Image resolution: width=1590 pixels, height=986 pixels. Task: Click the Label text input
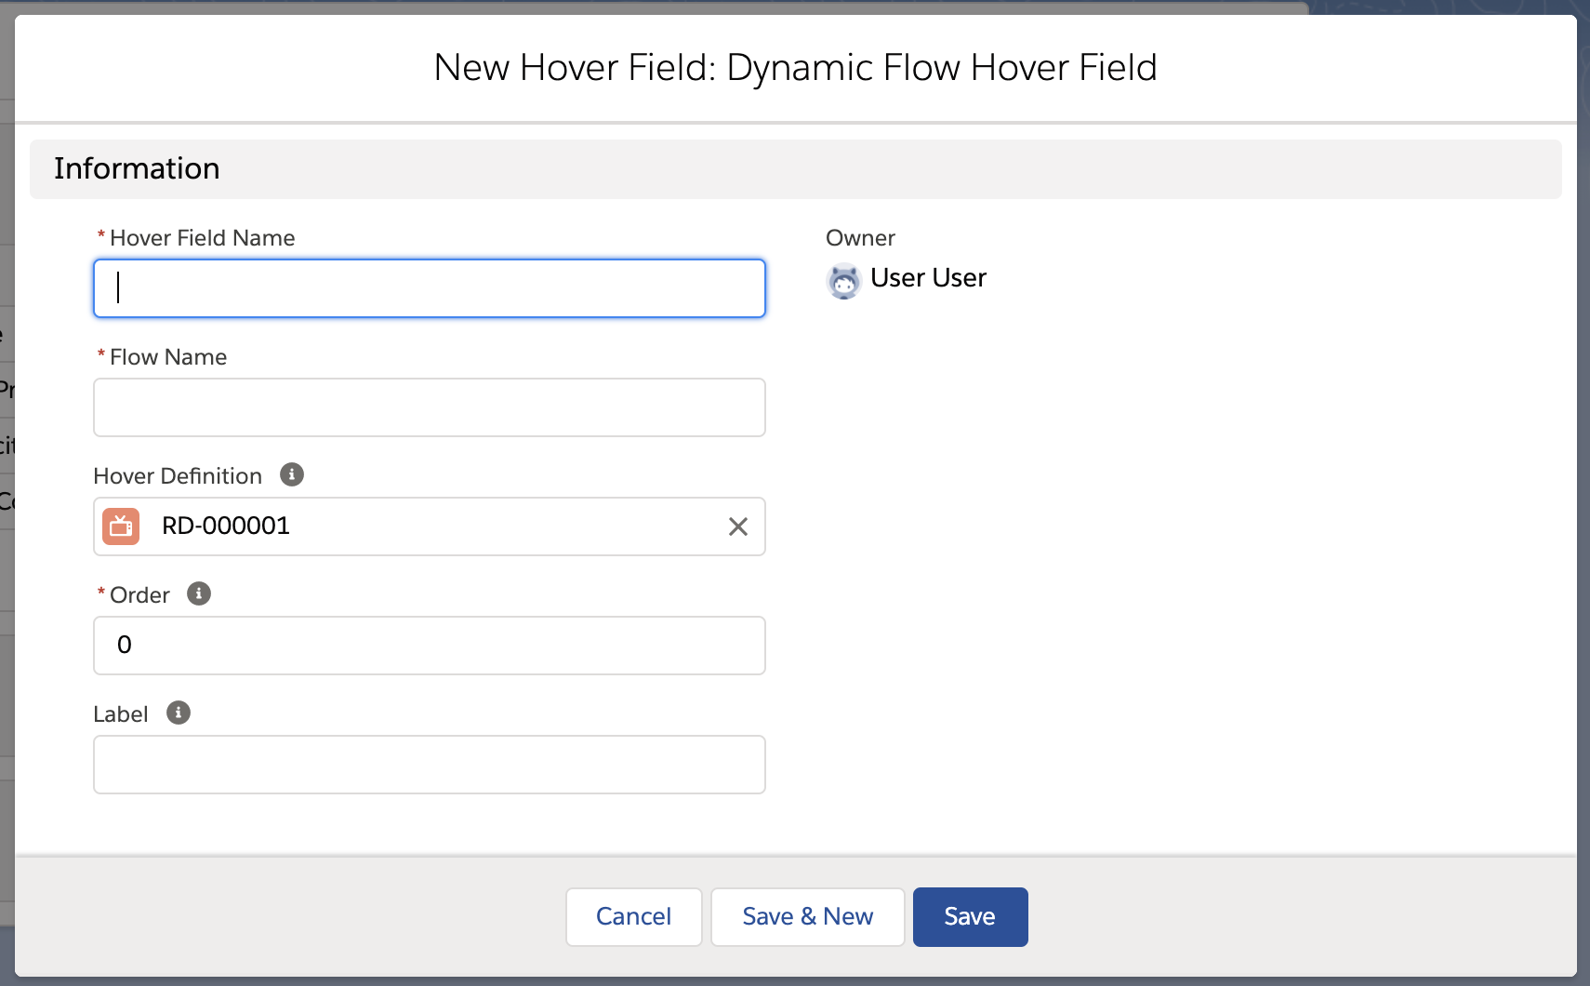[x=429, y=765]
